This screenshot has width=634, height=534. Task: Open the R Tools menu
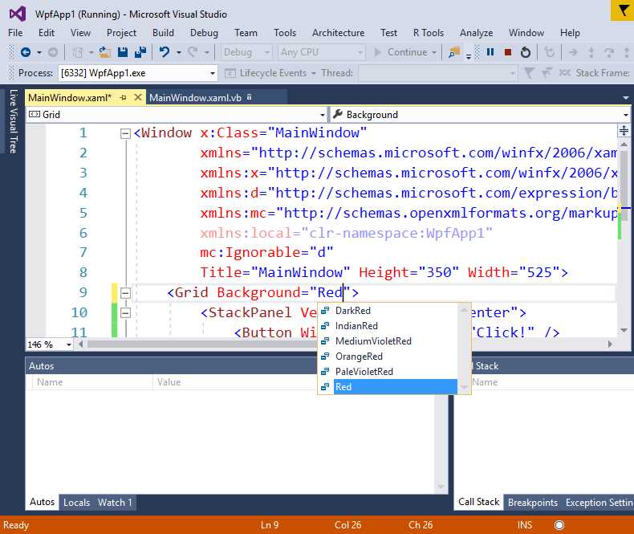point(429,33)
